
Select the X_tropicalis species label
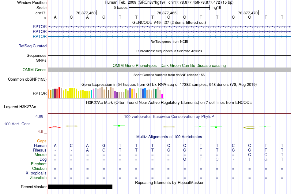[x=36, y=173]
